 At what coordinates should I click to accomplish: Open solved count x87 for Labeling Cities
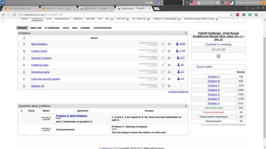(181, 65)
